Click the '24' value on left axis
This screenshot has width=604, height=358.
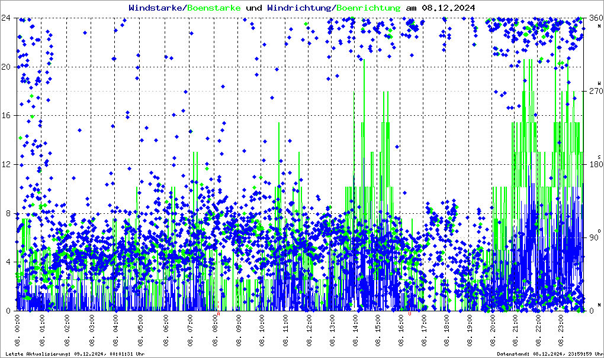[x=5, y=18]
